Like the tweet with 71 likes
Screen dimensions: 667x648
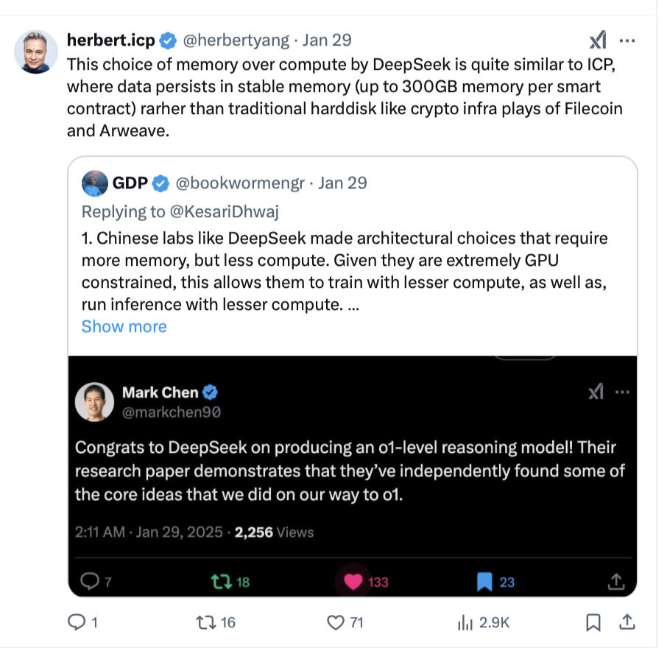pyautogui.click(x=336, y=622)
